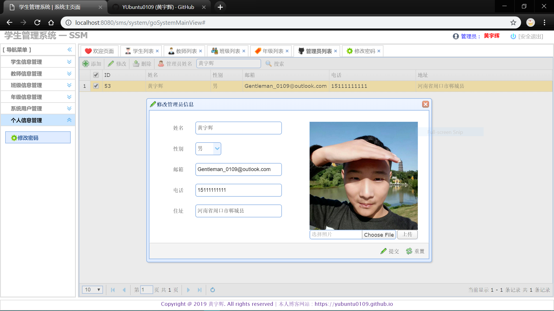This screenshot has height=311, width=554.
Task: Collapse 个人信息管理 menu section
Action: point(69,120)
